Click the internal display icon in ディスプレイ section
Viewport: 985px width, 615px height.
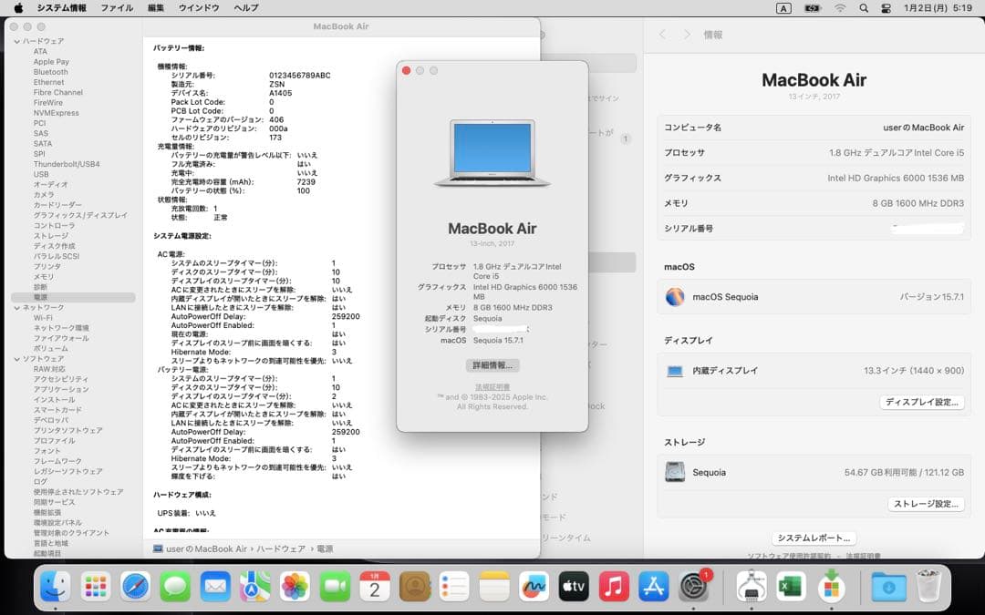click(675, 371)
